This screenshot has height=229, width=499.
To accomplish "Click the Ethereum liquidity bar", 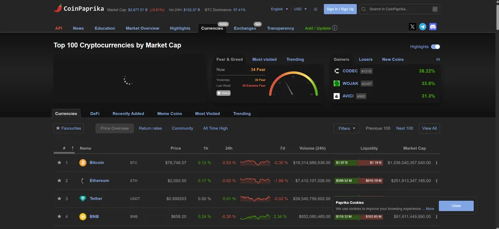I will pyautogui.click(x=359, y=181).
